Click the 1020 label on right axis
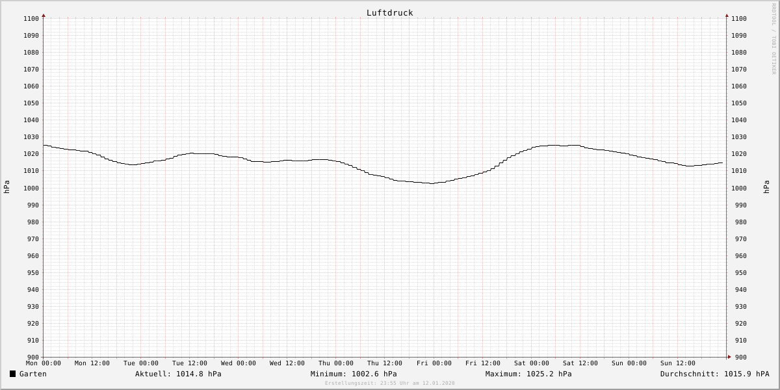The width and height of the screenshot is (780, 390). click(739, 154)
